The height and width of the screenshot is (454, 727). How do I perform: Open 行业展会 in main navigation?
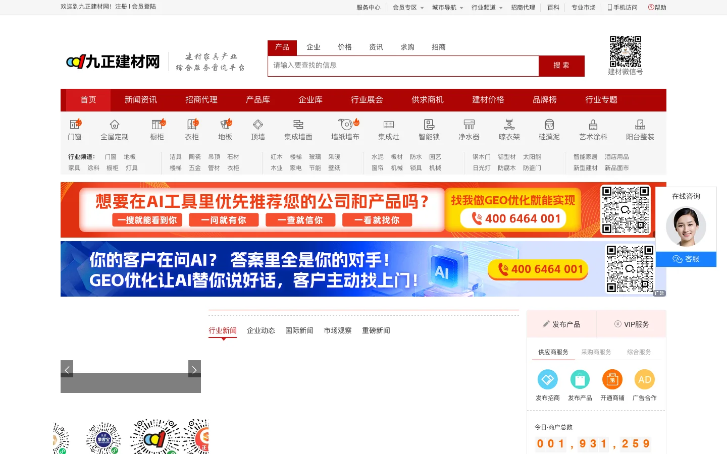(367, 100)
